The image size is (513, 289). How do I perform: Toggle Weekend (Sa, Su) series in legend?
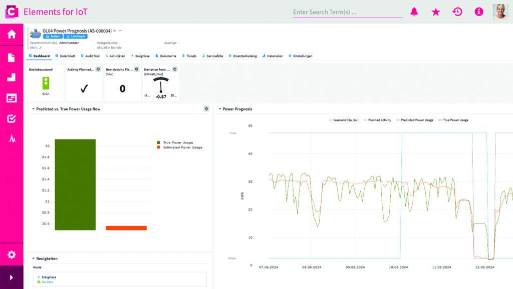[x=346, y=120]
